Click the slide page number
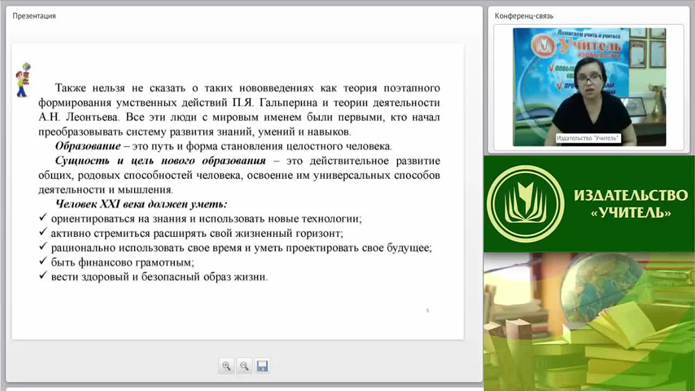695x391 pixels. [x=427, y=311]
